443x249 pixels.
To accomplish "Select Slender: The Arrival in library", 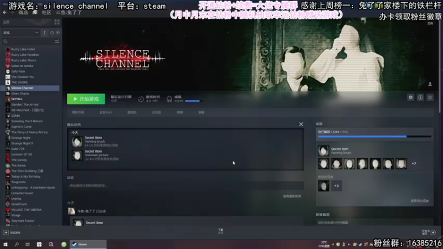I will pyautogui.click(x=24, y=105).
